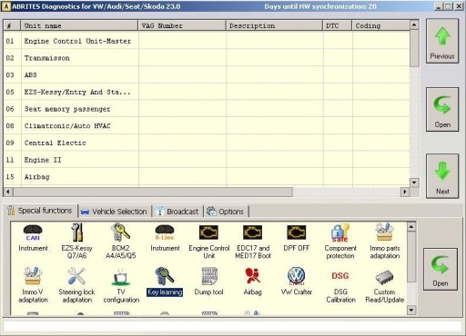Close the ABRITES Diagnostics window
This screenshot has width=466, height=336.
click(459, 6)
